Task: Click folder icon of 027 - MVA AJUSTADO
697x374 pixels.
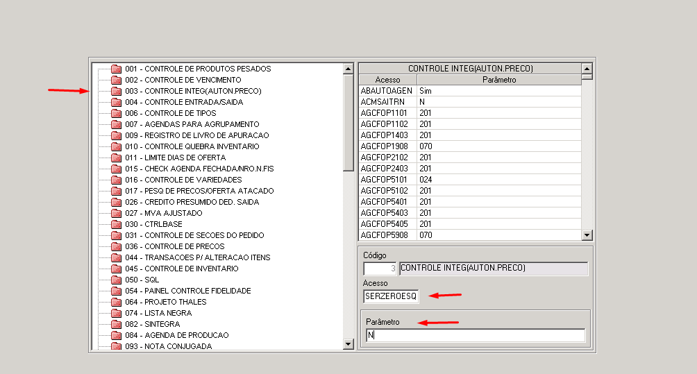Action: click(116, 213)
